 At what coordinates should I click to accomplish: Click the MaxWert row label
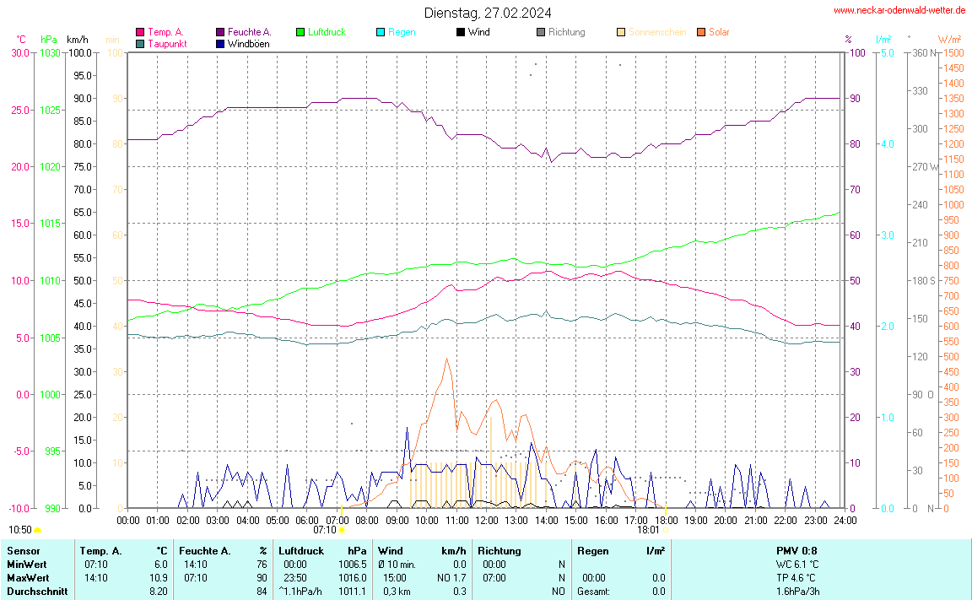pos(26,577)
